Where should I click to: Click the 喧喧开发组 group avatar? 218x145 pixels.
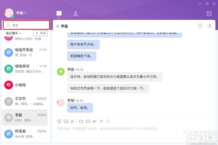click(x=9, y=52)
